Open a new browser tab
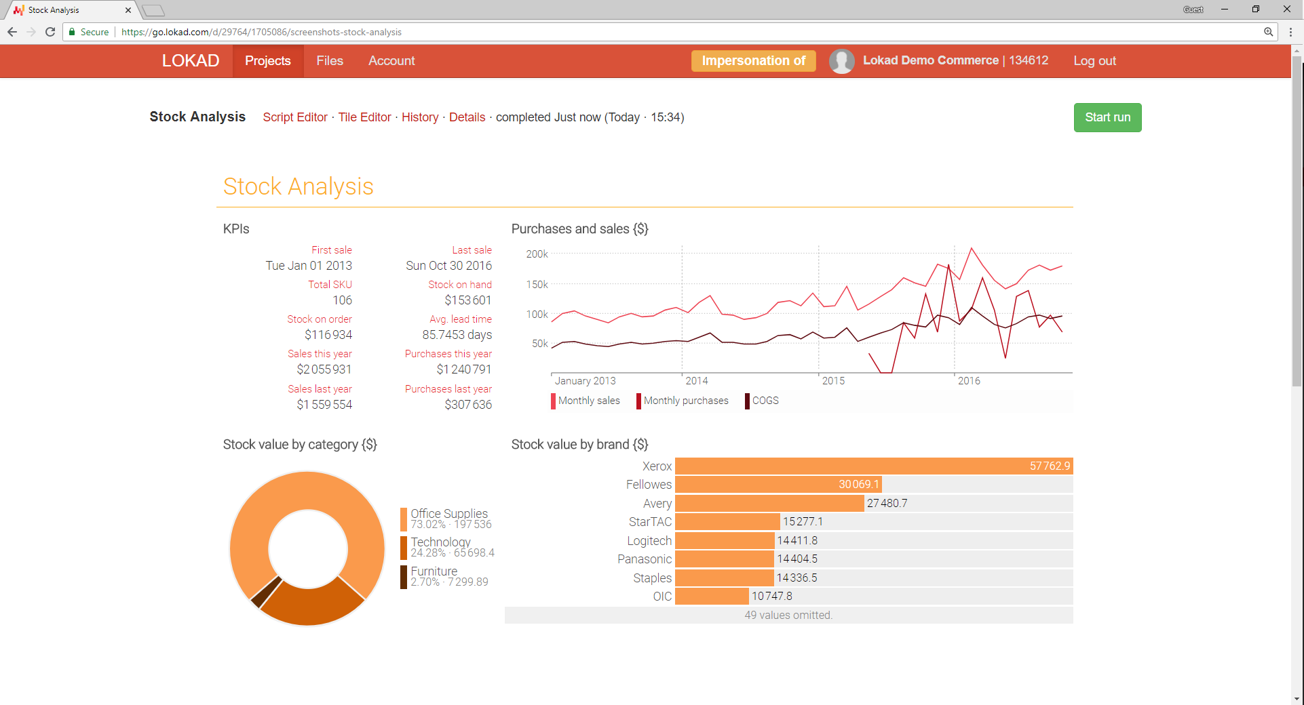This screenshot has width=1304, height=705. click(x=153, y=10)
